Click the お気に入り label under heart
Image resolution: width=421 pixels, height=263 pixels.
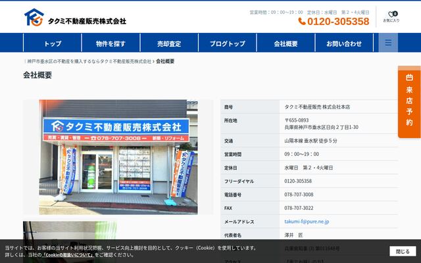click(391, 20)
